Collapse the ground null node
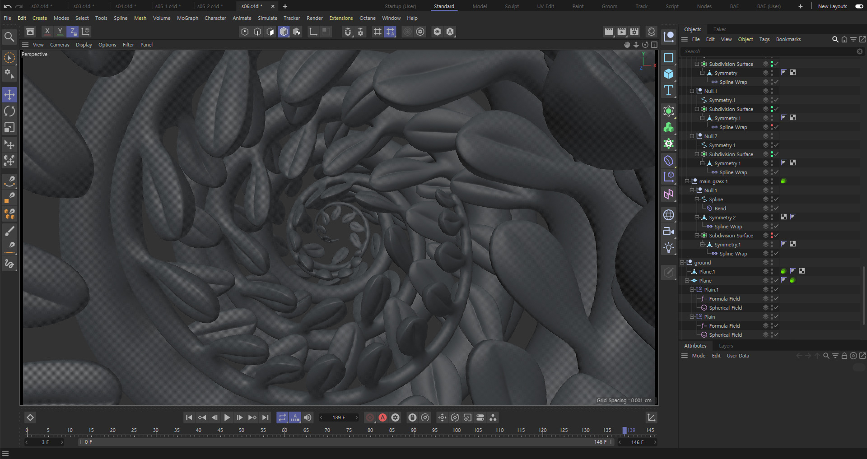Image resolution: width=867 pixels, height=459 pixels. [682, 263]
